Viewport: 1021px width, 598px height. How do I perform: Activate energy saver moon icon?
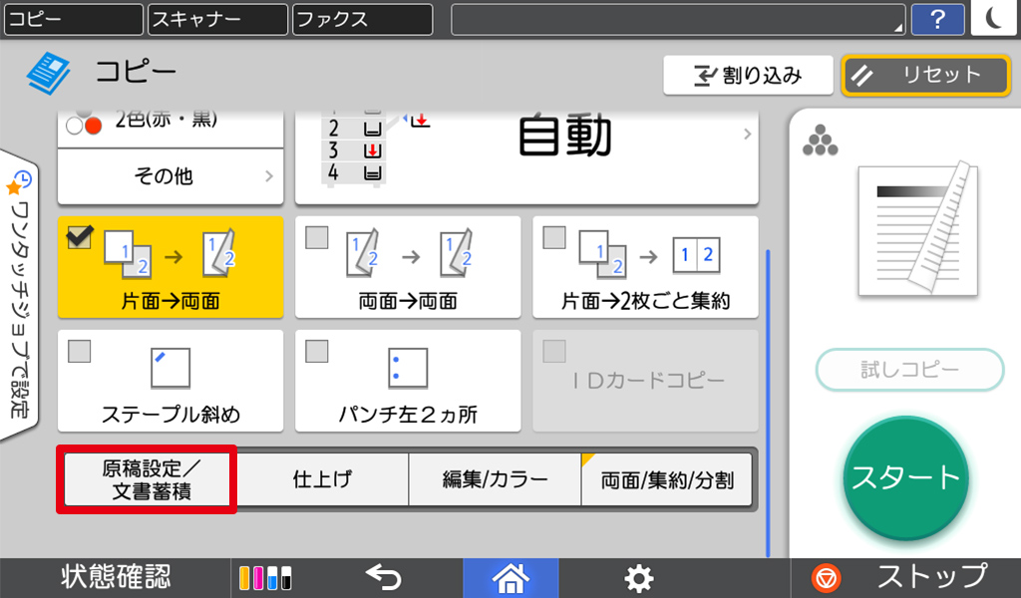(994, 18)
